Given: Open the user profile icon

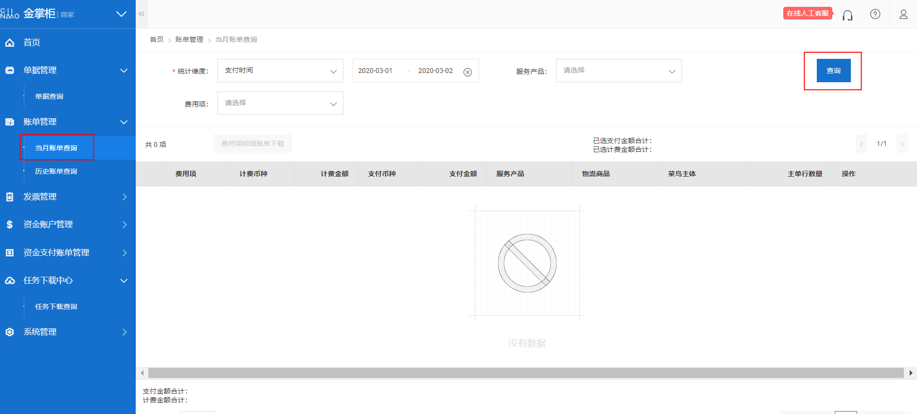Looking at the screenshot, I should coord(903,15).
